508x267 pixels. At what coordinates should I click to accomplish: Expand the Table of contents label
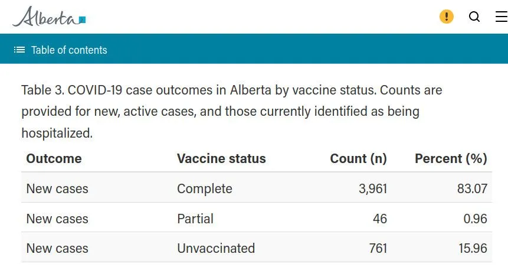click(x=69, y=50)
